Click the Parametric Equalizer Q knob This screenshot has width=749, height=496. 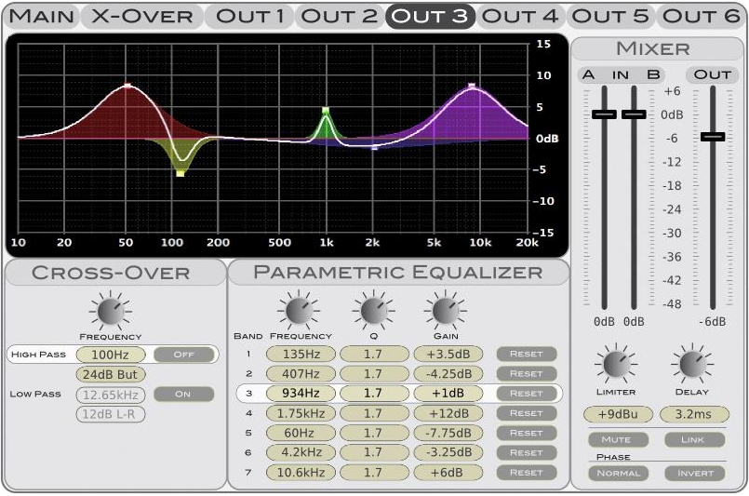(374, 311)
